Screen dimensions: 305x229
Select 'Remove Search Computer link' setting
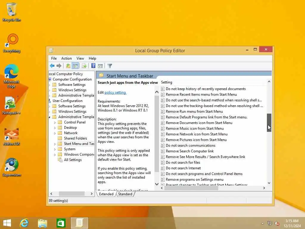(190, 151)
